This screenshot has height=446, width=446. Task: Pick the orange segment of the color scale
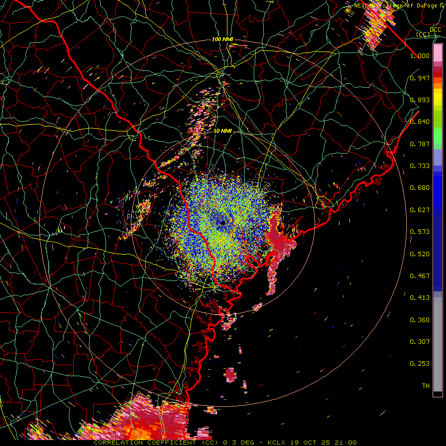[x=438, y=86]
